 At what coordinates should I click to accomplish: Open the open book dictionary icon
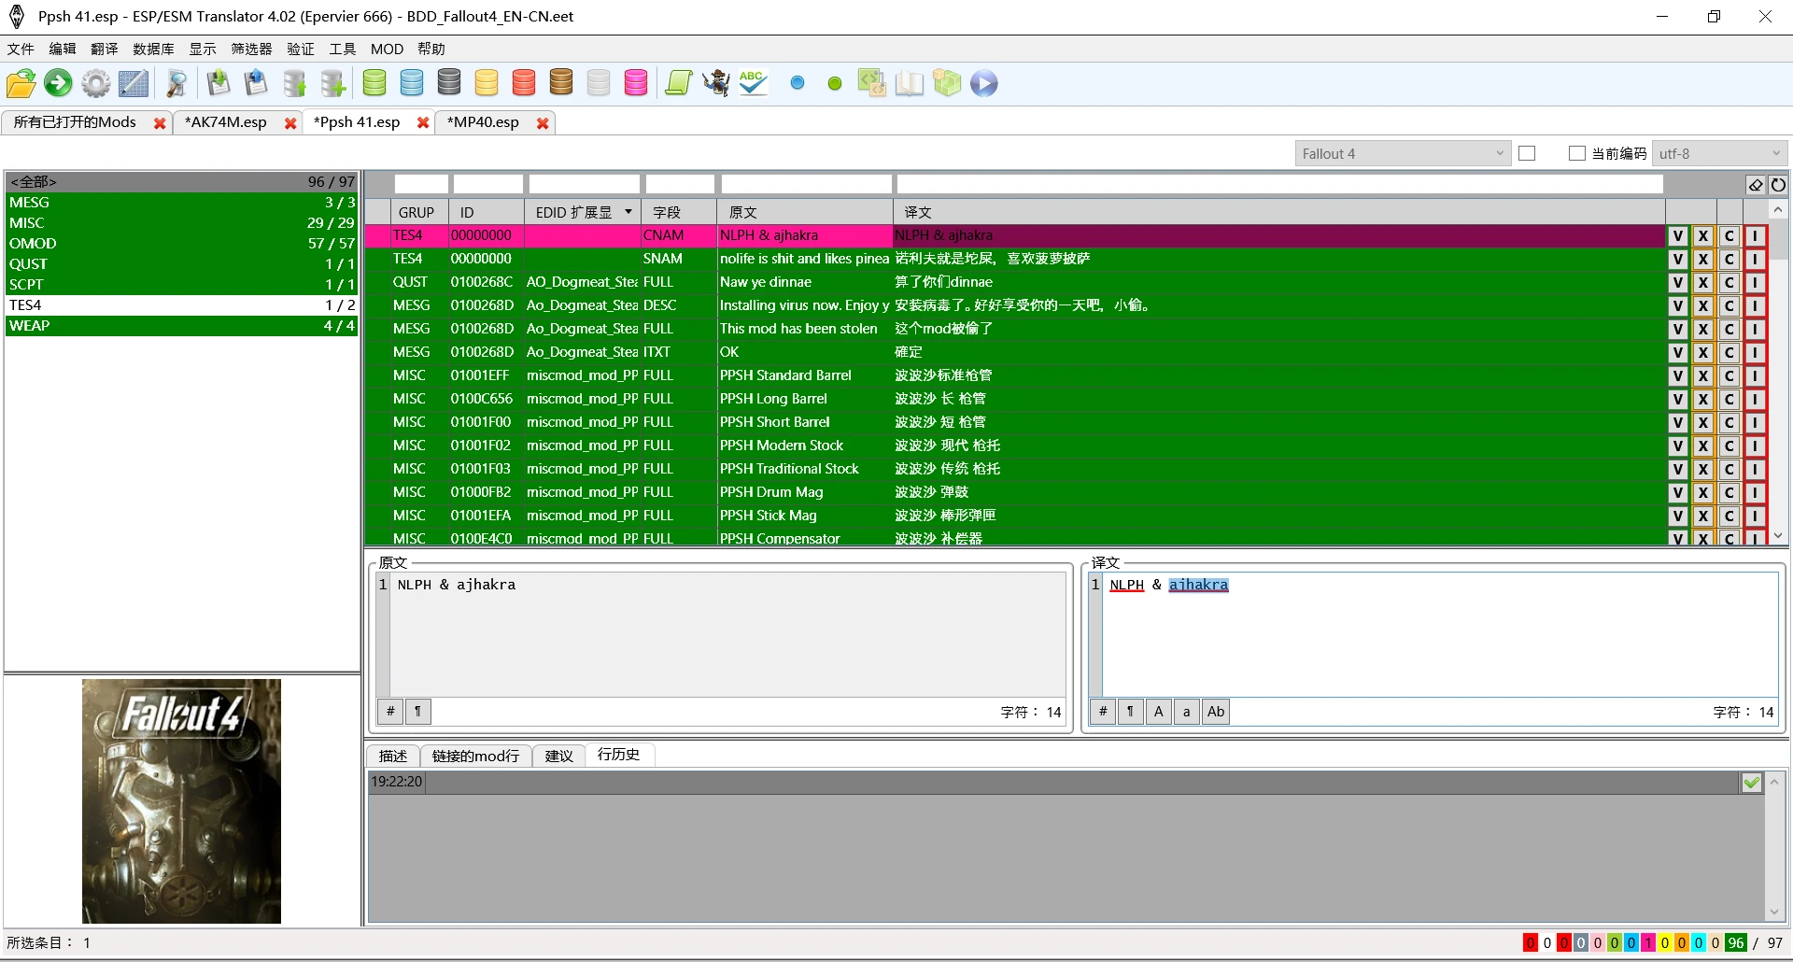[910, 83]
